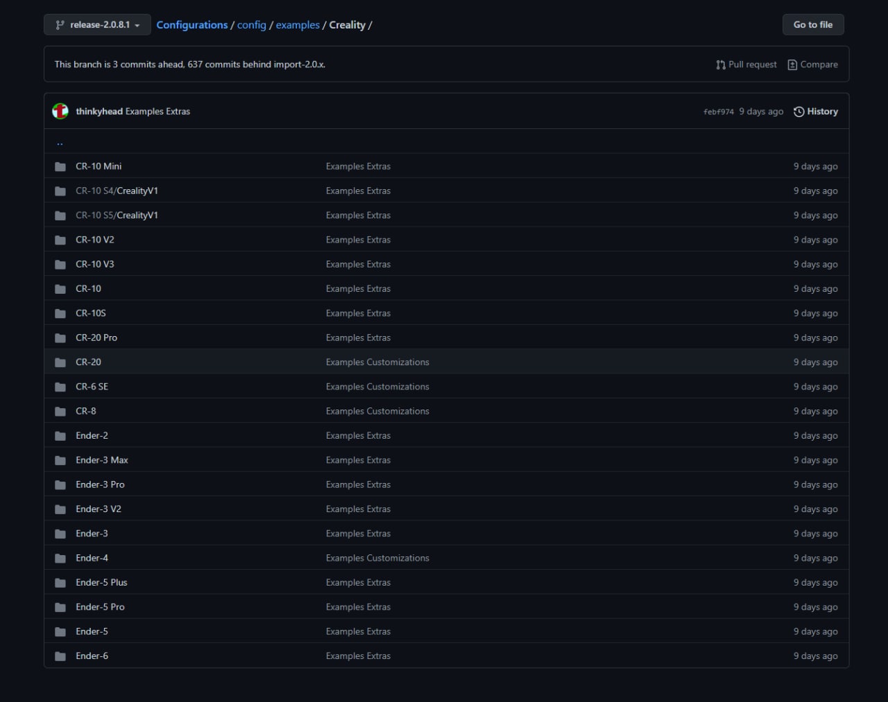Screen dimensions: 888x702
Task: Open the thinkyhead author profile link
Action: tap(99, 112)
